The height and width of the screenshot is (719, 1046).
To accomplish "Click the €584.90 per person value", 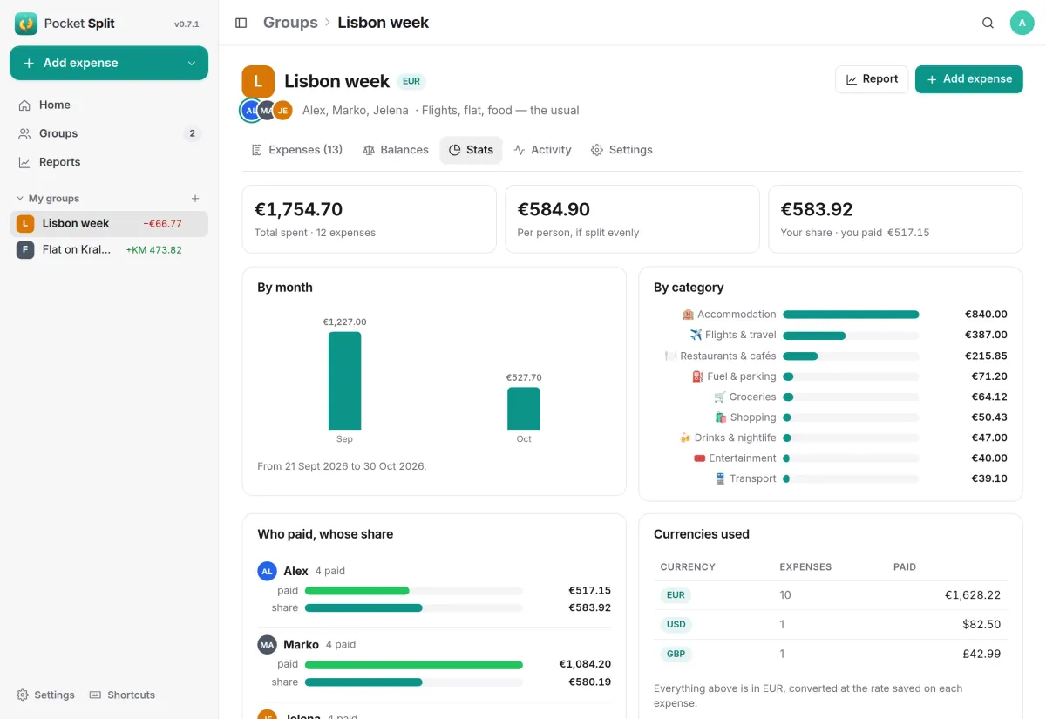I will 554,209.
